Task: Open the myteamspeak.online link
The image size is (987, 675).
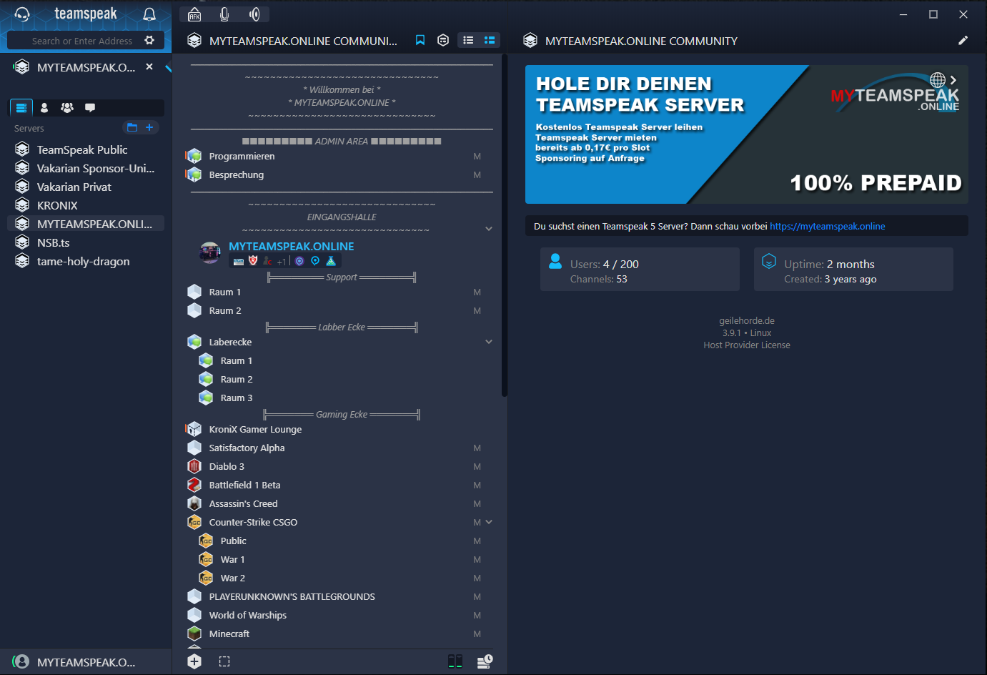Action: click(x=827, y=227)
